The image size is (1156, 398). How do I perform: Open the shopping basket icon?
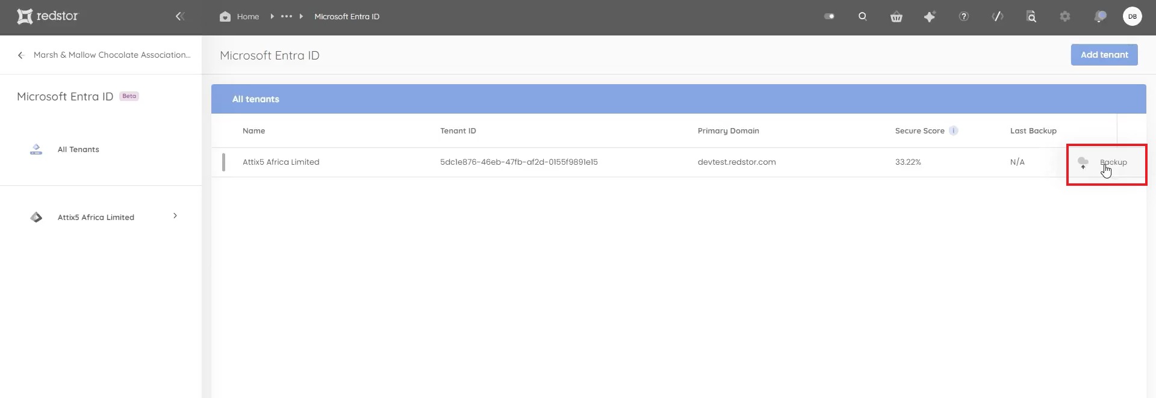(x=897, y=17)
